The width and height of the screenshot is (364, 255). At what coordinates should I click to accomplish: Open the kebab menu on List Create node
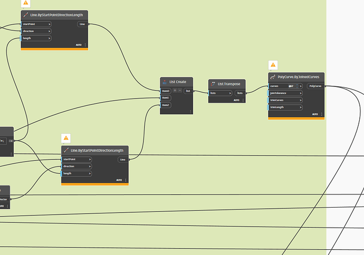[x=190, y=112]
